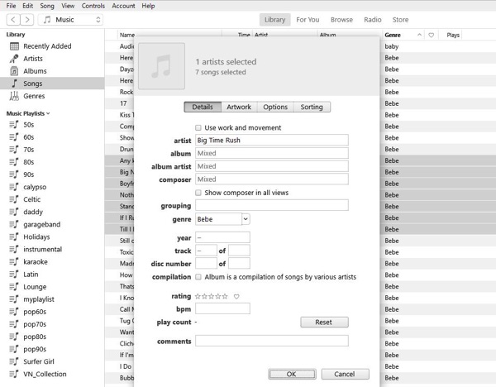Click the back navigation arrow
The height and width of the screenshot is (387, 496).
(x=11, y=19)
